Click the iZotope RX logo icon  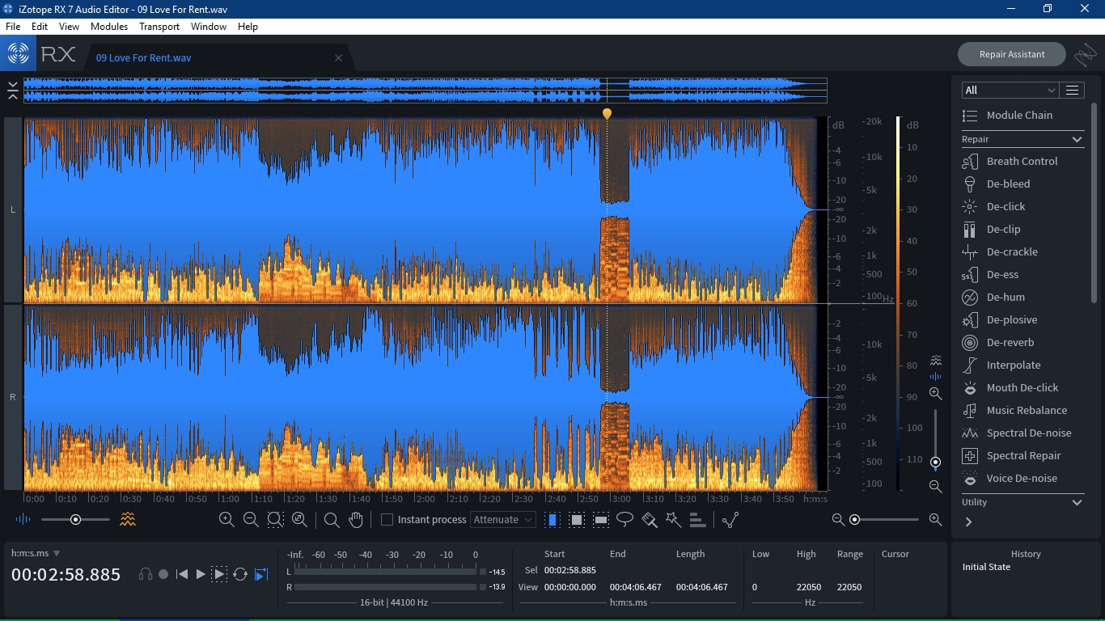(18, 54)
